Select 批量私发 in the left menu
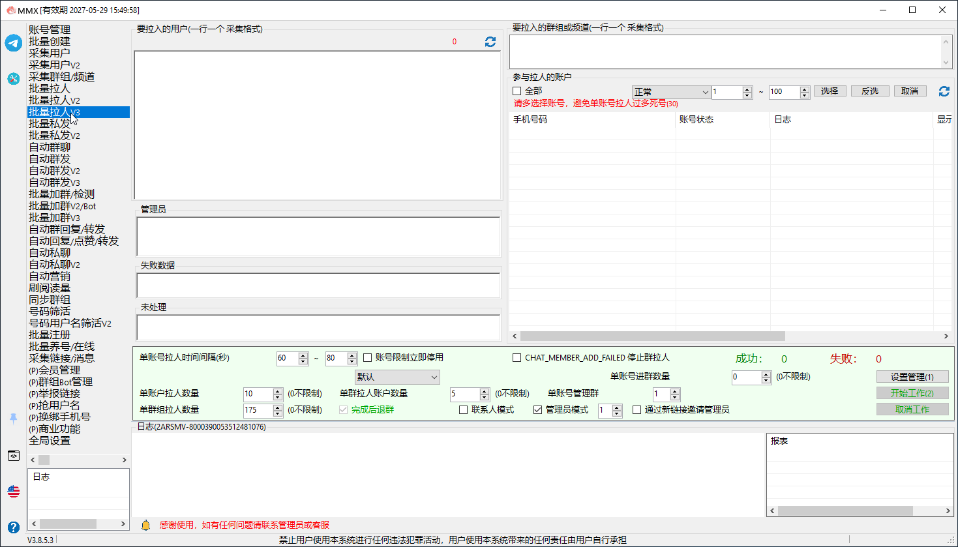This screenshot has height=547, width=958. point(50,124)
